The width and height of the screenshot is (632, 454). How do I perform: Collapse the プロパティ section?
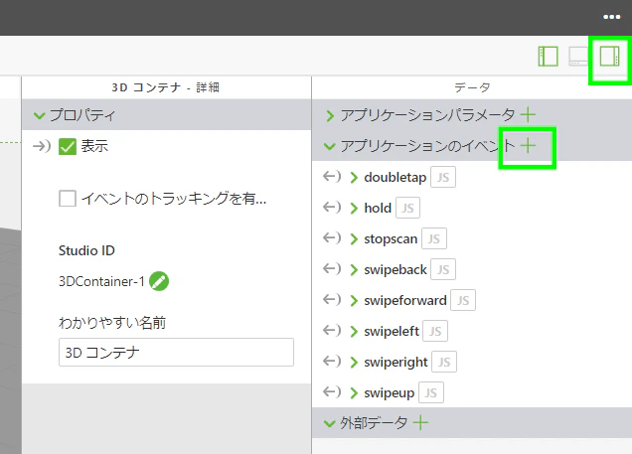(x=40, y=115)
